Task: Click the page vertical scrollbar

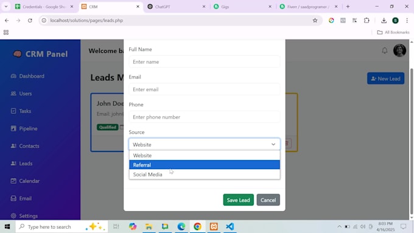Action: [x=412, y=141]
